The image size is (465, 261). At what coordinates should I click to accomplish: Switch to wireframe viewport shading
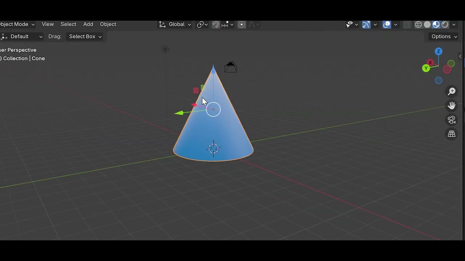(418, 24)
